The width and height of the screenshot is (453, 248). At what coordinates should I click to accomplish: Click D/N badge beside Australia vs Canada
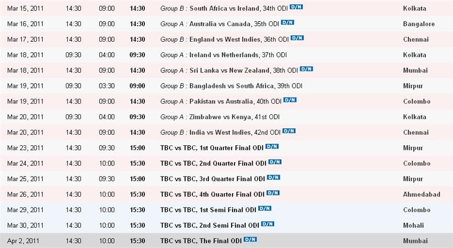[x=287, y=23]
